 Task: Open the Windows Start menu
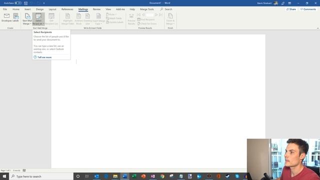point(4,176)
